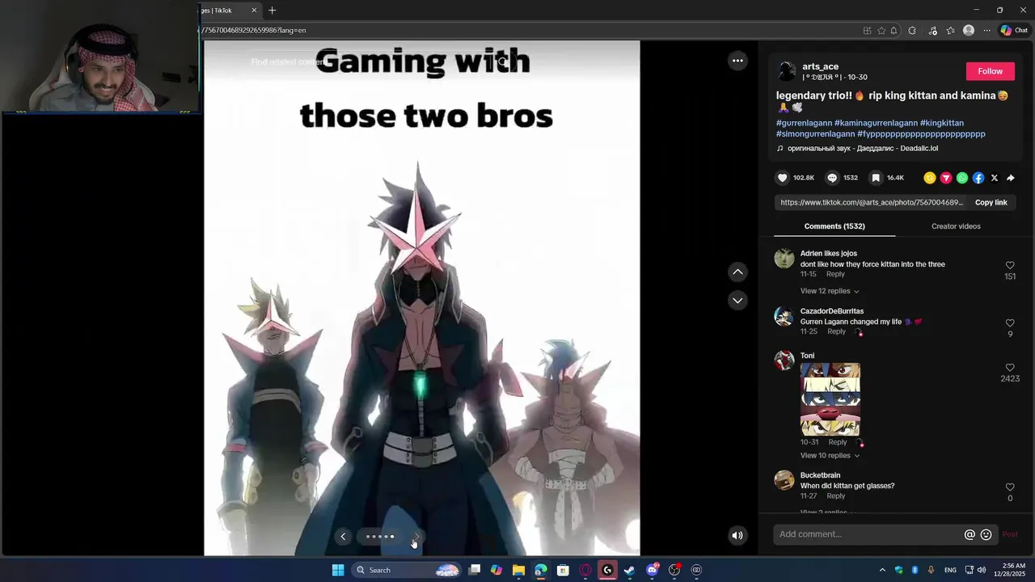1035x582 pixels.
Task: Click the red send-to-friends icon
Action: coord(946,178)
